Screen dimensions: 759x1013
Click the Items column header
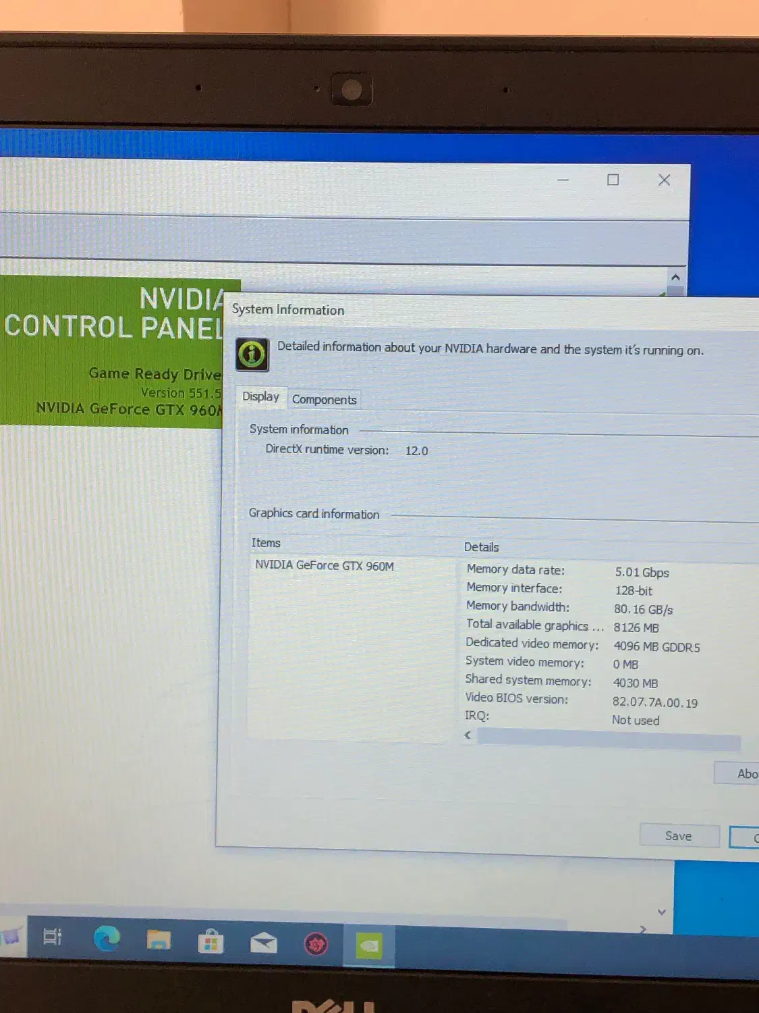266,543
